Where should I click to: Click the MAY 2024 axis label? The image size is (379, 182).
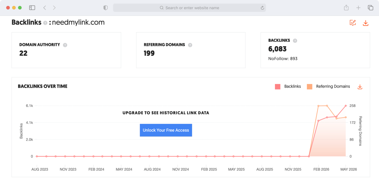coord(124,169)
